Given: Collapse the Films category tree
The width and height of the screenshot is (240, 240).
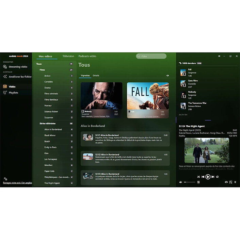Looking at the screenshot, I should click(42, 70).
